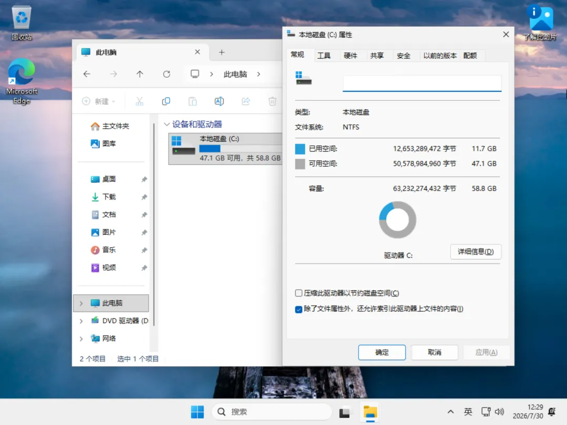Click the share icon in toolbar
Screen dimensions: 567x425
pos(246,101)
